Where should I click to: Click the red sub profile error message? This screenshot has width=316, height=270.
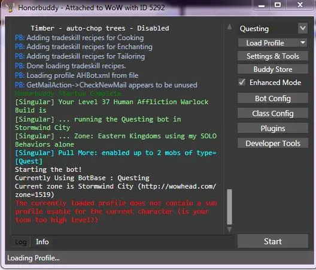[116, 211]
